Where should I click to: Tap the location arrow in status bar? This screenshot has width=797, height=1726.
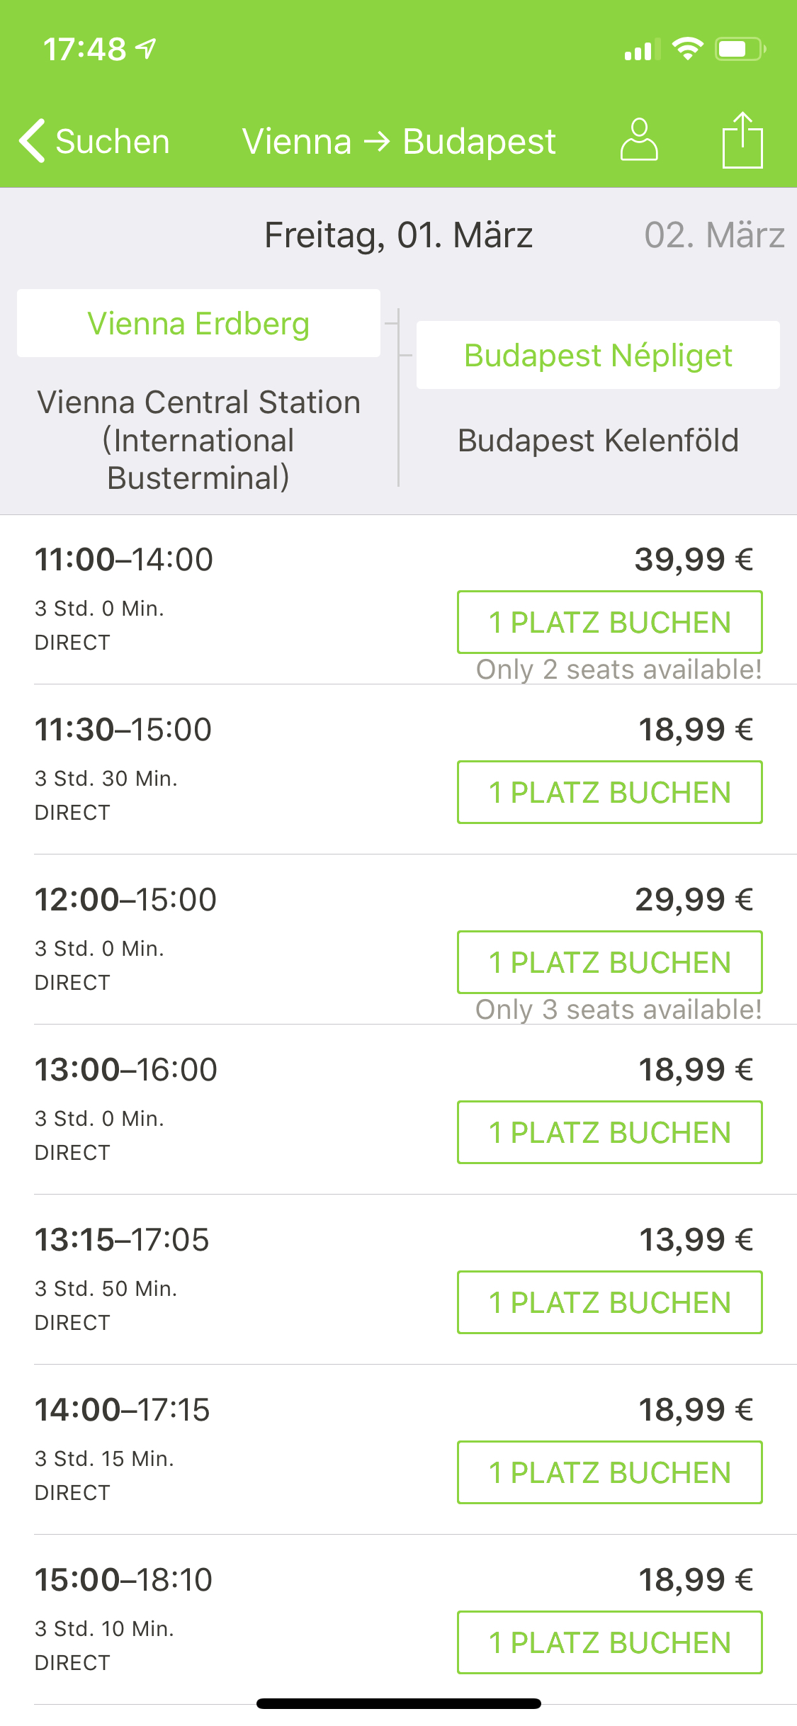[147, 49]
